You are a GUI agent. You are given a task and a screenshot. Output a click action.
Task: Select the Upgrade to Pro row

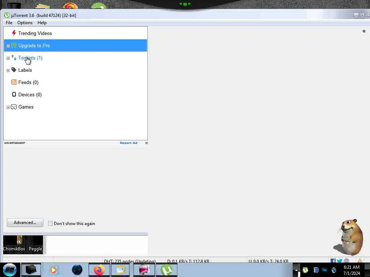coord(76,45)
